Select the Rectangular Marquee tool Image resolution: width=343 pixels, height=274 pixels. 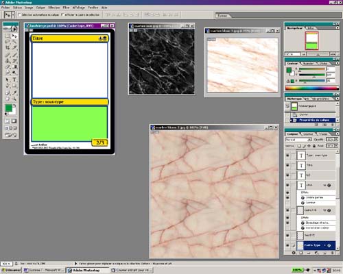[x=8, y=36]
